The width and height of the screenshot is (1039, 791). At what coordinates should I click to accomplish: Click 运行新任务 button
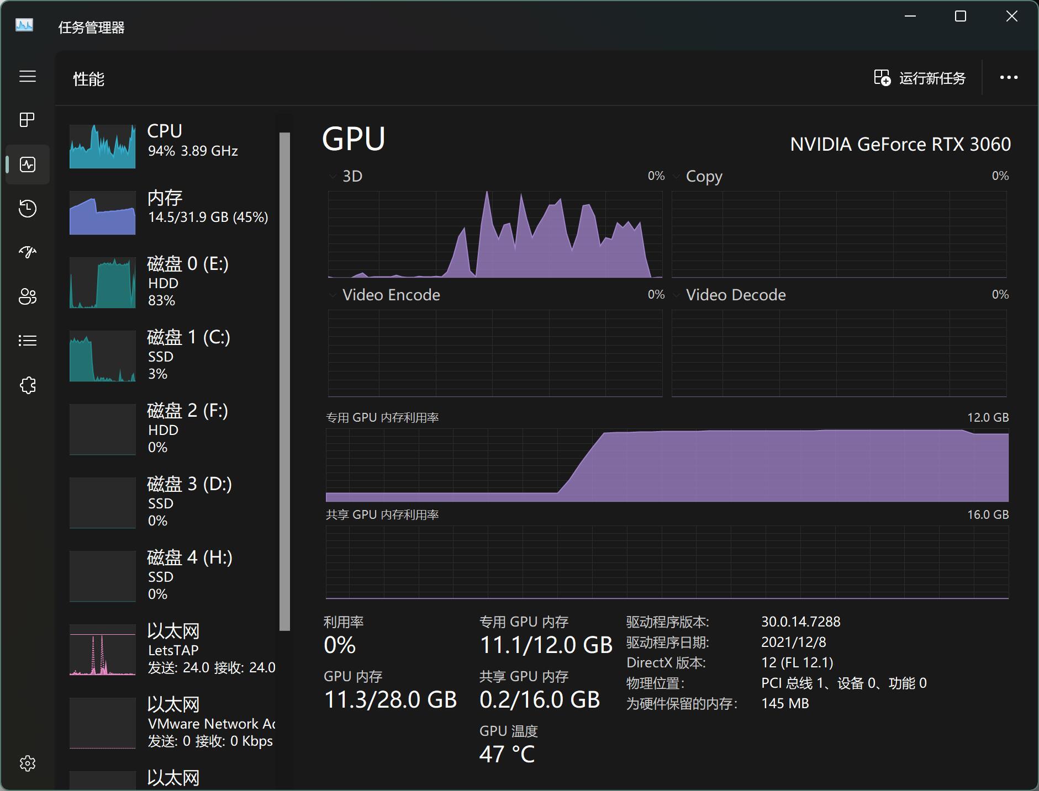920,78
